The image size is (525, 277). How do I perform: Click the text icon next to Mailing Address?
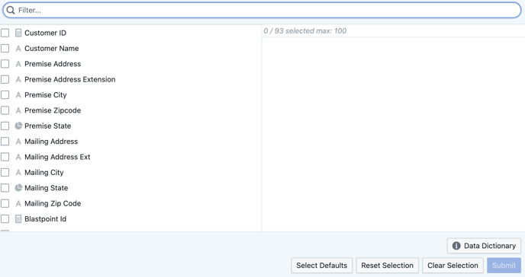[18, 142]
